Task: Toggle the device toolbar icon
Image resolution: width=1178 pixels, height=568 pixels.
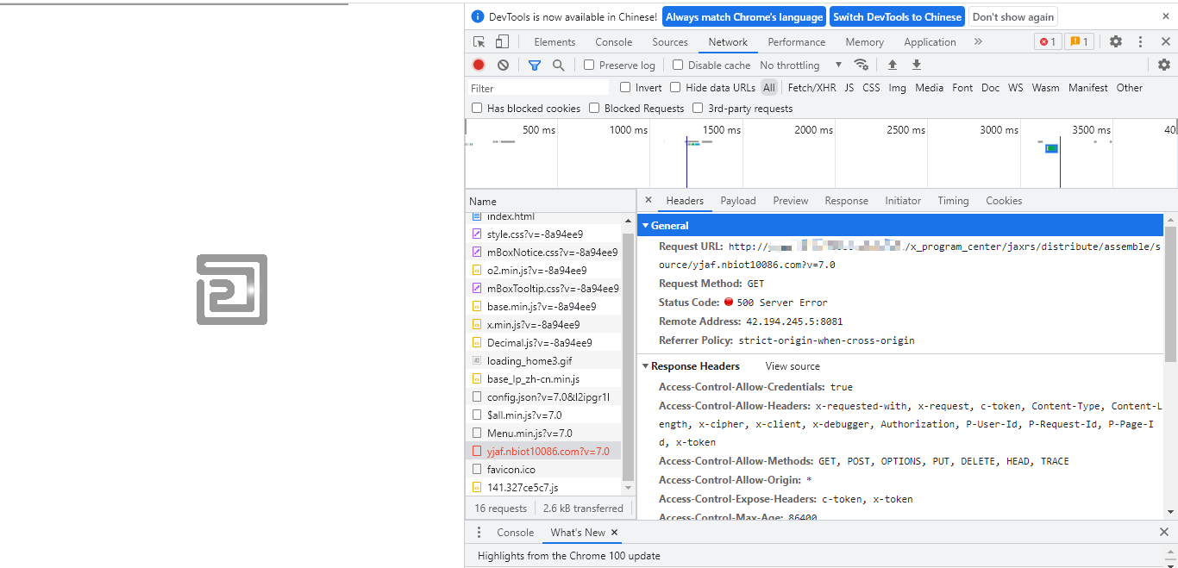Action: pos(502,41)
